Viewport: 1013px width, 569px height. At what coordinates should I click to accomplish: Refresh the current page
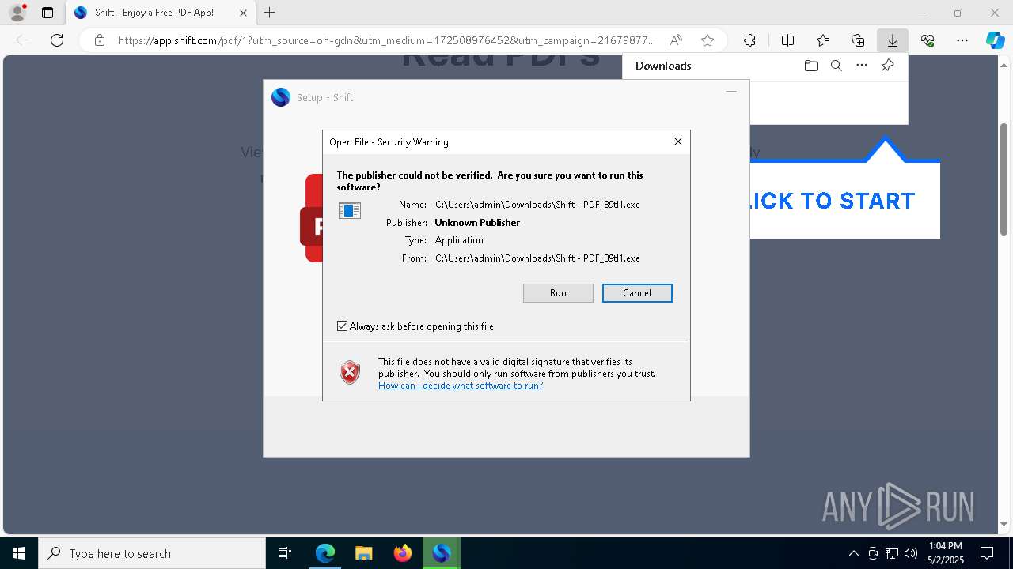click(x=57, y=40)
